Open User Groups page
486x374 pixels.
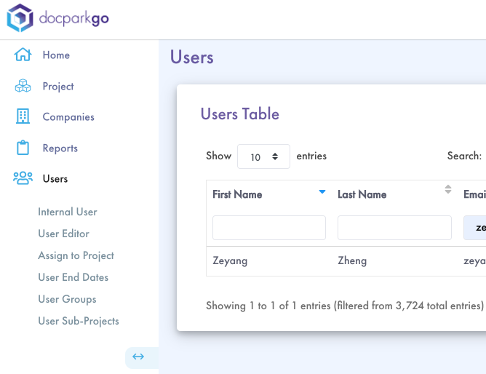67,299
